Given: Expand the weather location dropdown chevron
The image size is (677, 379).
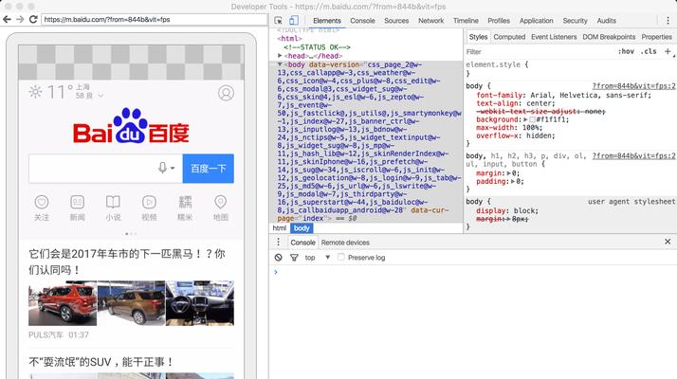Looking at the screenshot, I should 101,96.
